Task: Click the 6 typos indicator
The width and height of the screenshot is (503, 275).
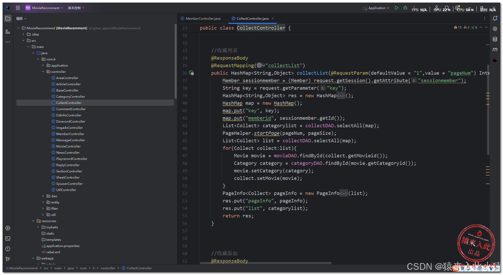Action: pos(474,27)
